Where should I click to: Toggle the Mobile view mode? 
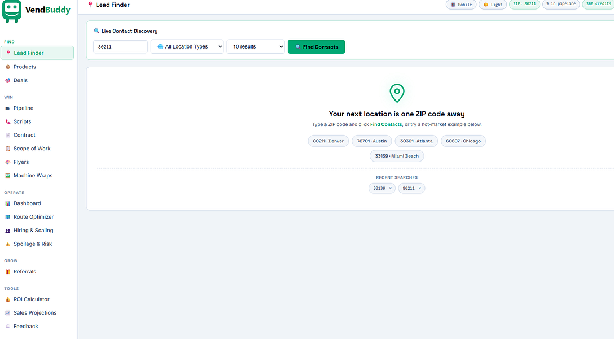(461, 5)
